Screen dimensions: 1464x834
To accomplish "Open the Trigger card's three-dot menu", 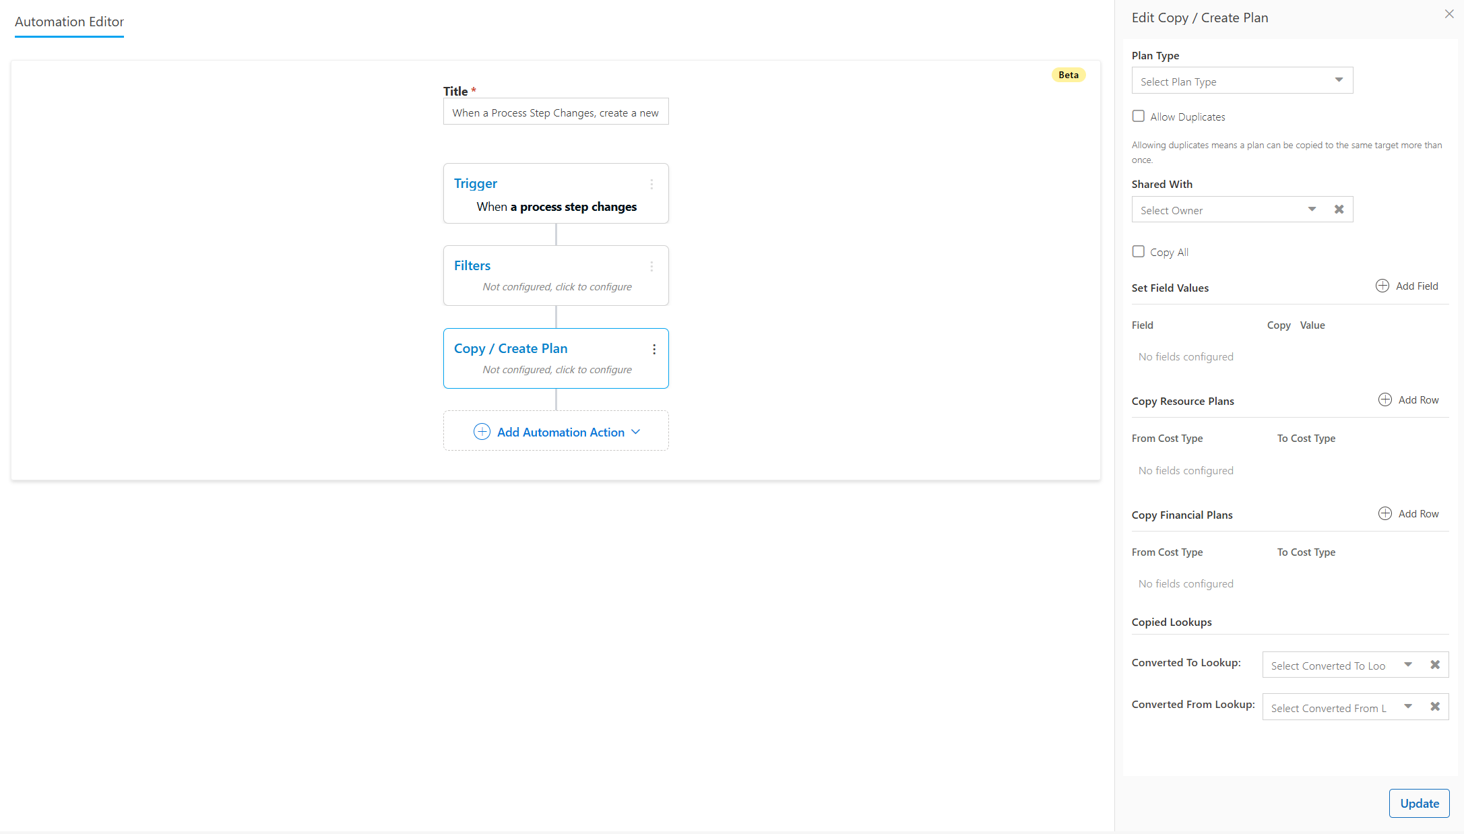I will pyautogui.click(x=651, y=184).
